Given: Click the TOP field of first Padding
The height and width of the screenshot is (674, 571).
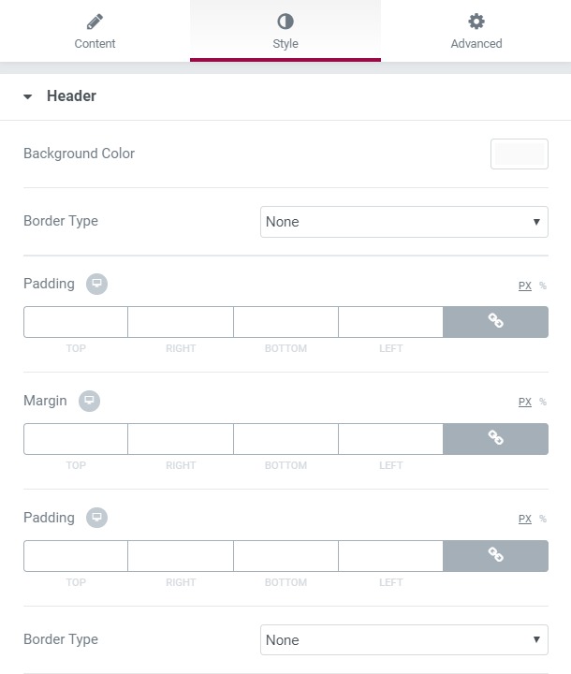Looking at the screenshot, I should tap(76, 322).
